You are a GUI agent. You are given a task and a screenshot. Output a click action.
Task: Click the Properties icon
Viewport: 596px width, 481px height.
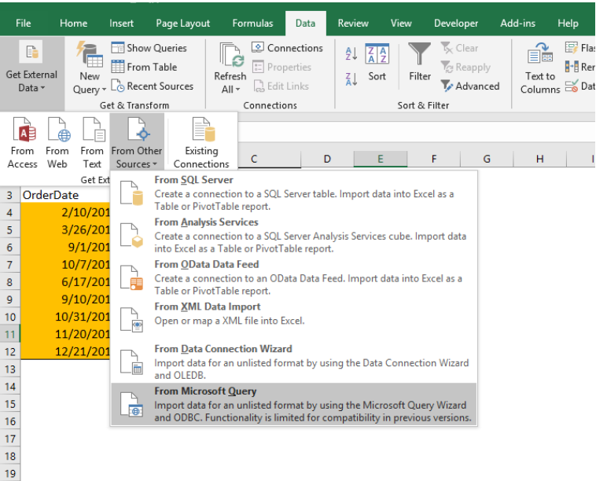tap(258, 68)
